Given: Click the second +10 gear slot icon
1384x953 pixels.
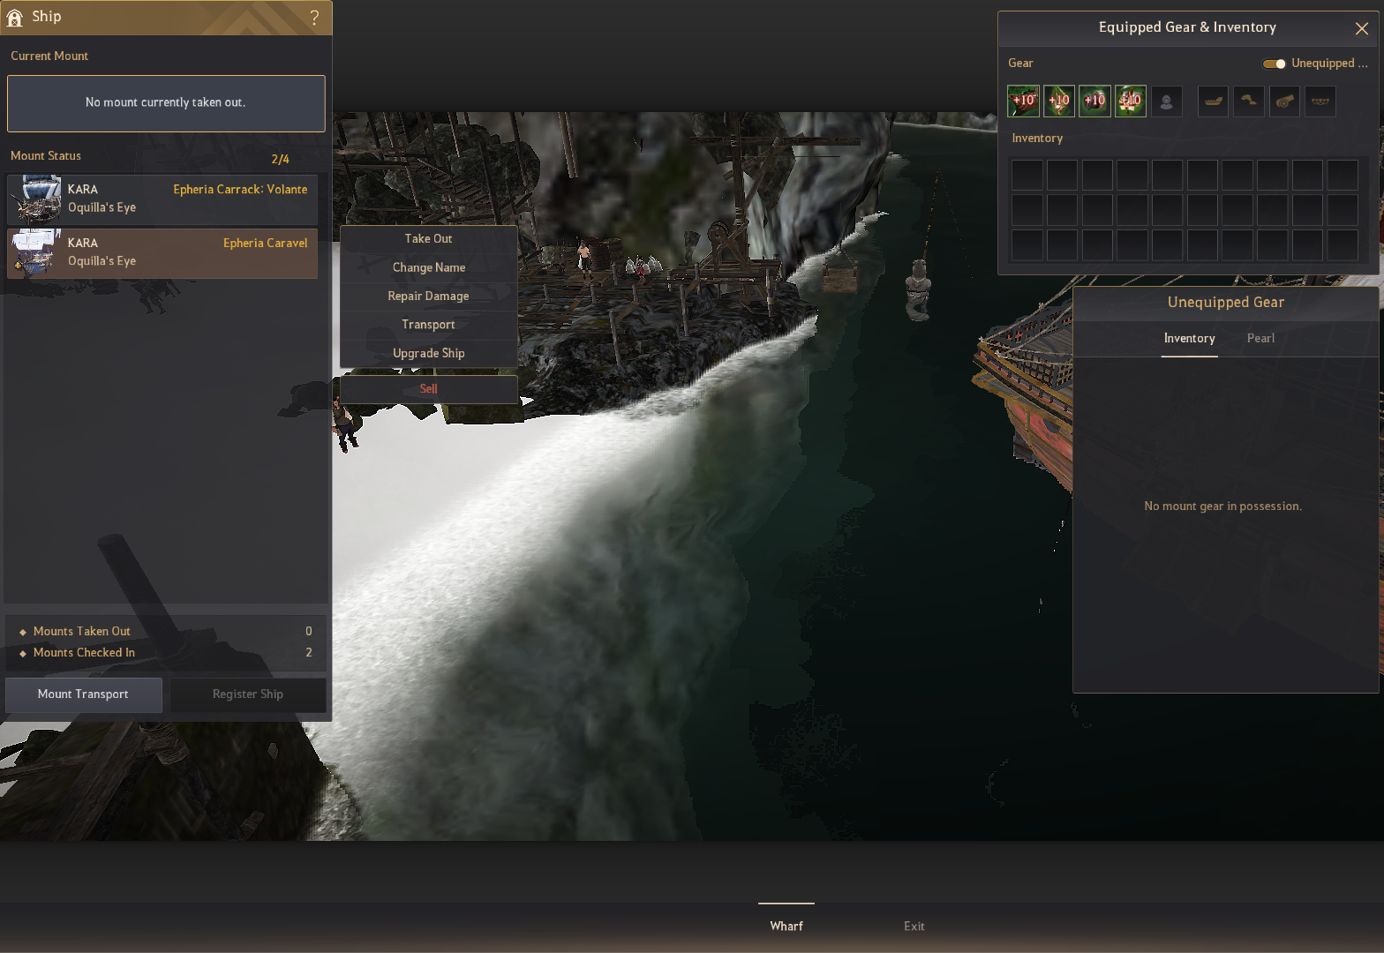Looking at the screenshot, I should pos(1059,101).
